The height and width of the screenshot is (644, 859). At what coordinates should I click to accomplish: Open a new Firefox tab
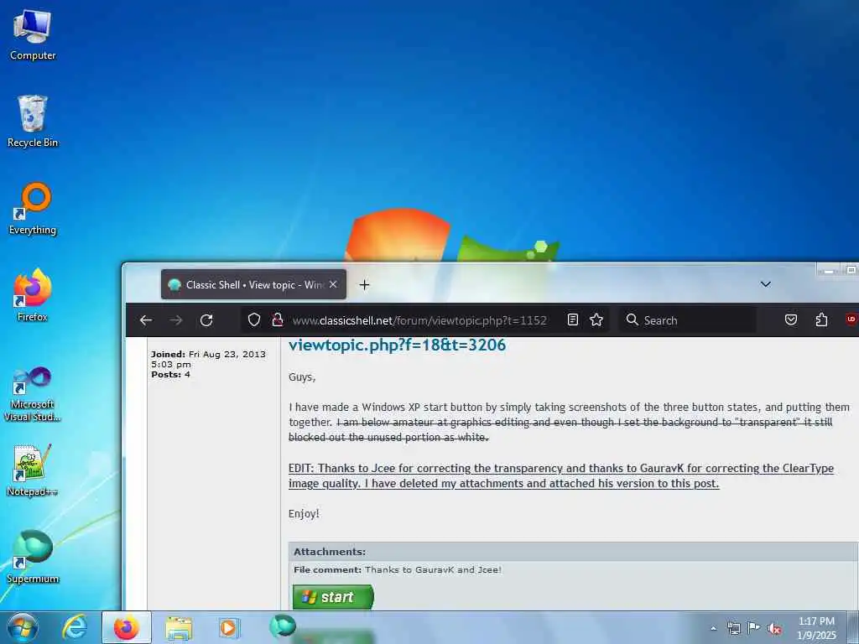[364, 285]
